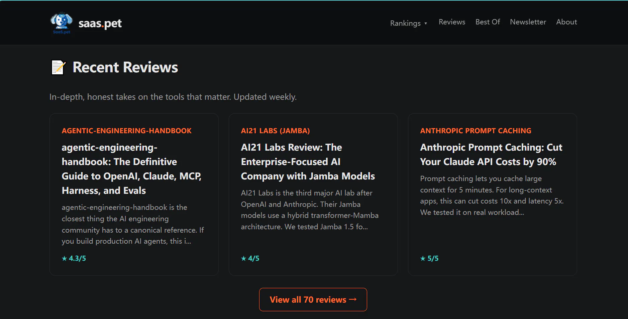Click the Prompt caching review excerpt
The height and width of the screenshot is (319, 628).
(492, 195)
